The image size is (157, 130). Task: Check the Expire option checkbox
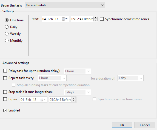pyautogui.click(x=5, y=99)
